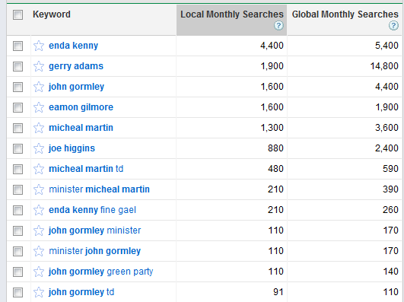
Task: Open the micheal martin td link
Action: pos(86,169)
